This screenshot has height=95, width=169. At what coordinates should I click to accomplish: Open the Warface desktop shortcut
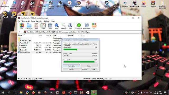(32, 4)
